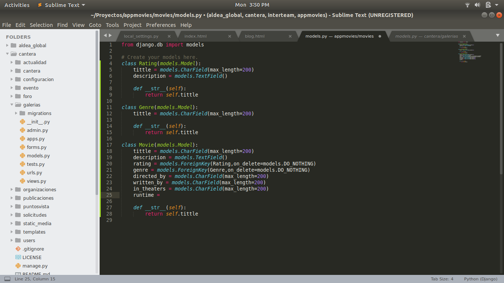
Task: Switch to the local_settings.py tab
Action: (141, 36)
